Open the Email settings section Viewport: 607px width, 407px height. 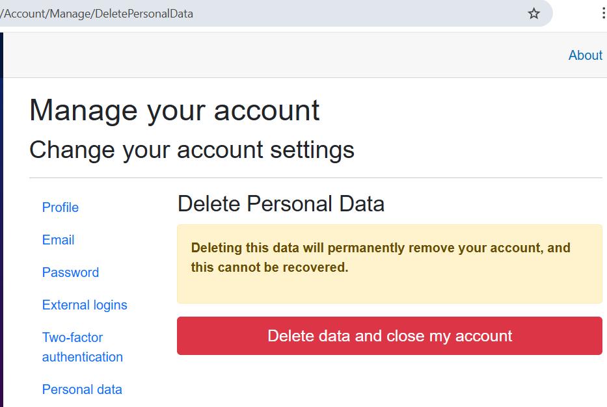58,240
